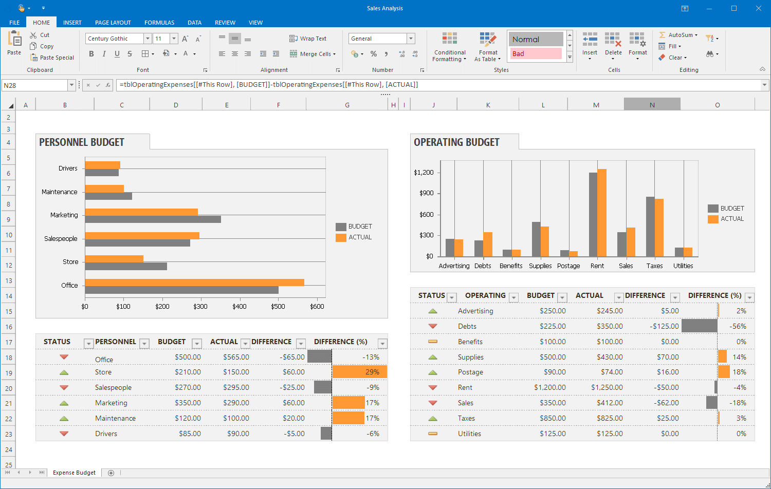Toggle Italic text formatting
This screenshot has height=489, width=771.
(x=104, y=54)
